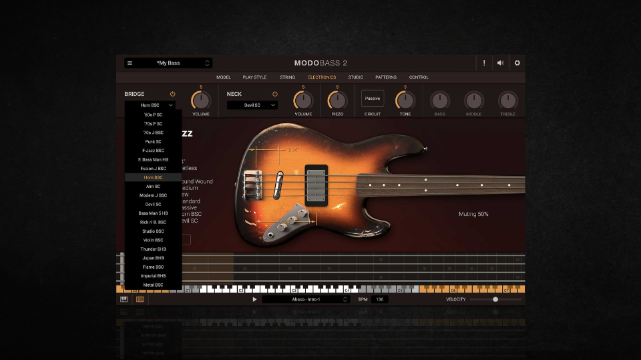The image size is (641, 360).
Task: Choose Thunder BHB pickup
Action: coord(153,249)
